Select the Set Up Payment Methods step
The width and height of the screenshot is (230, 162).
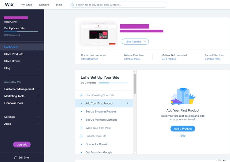[x=101, y=120]
